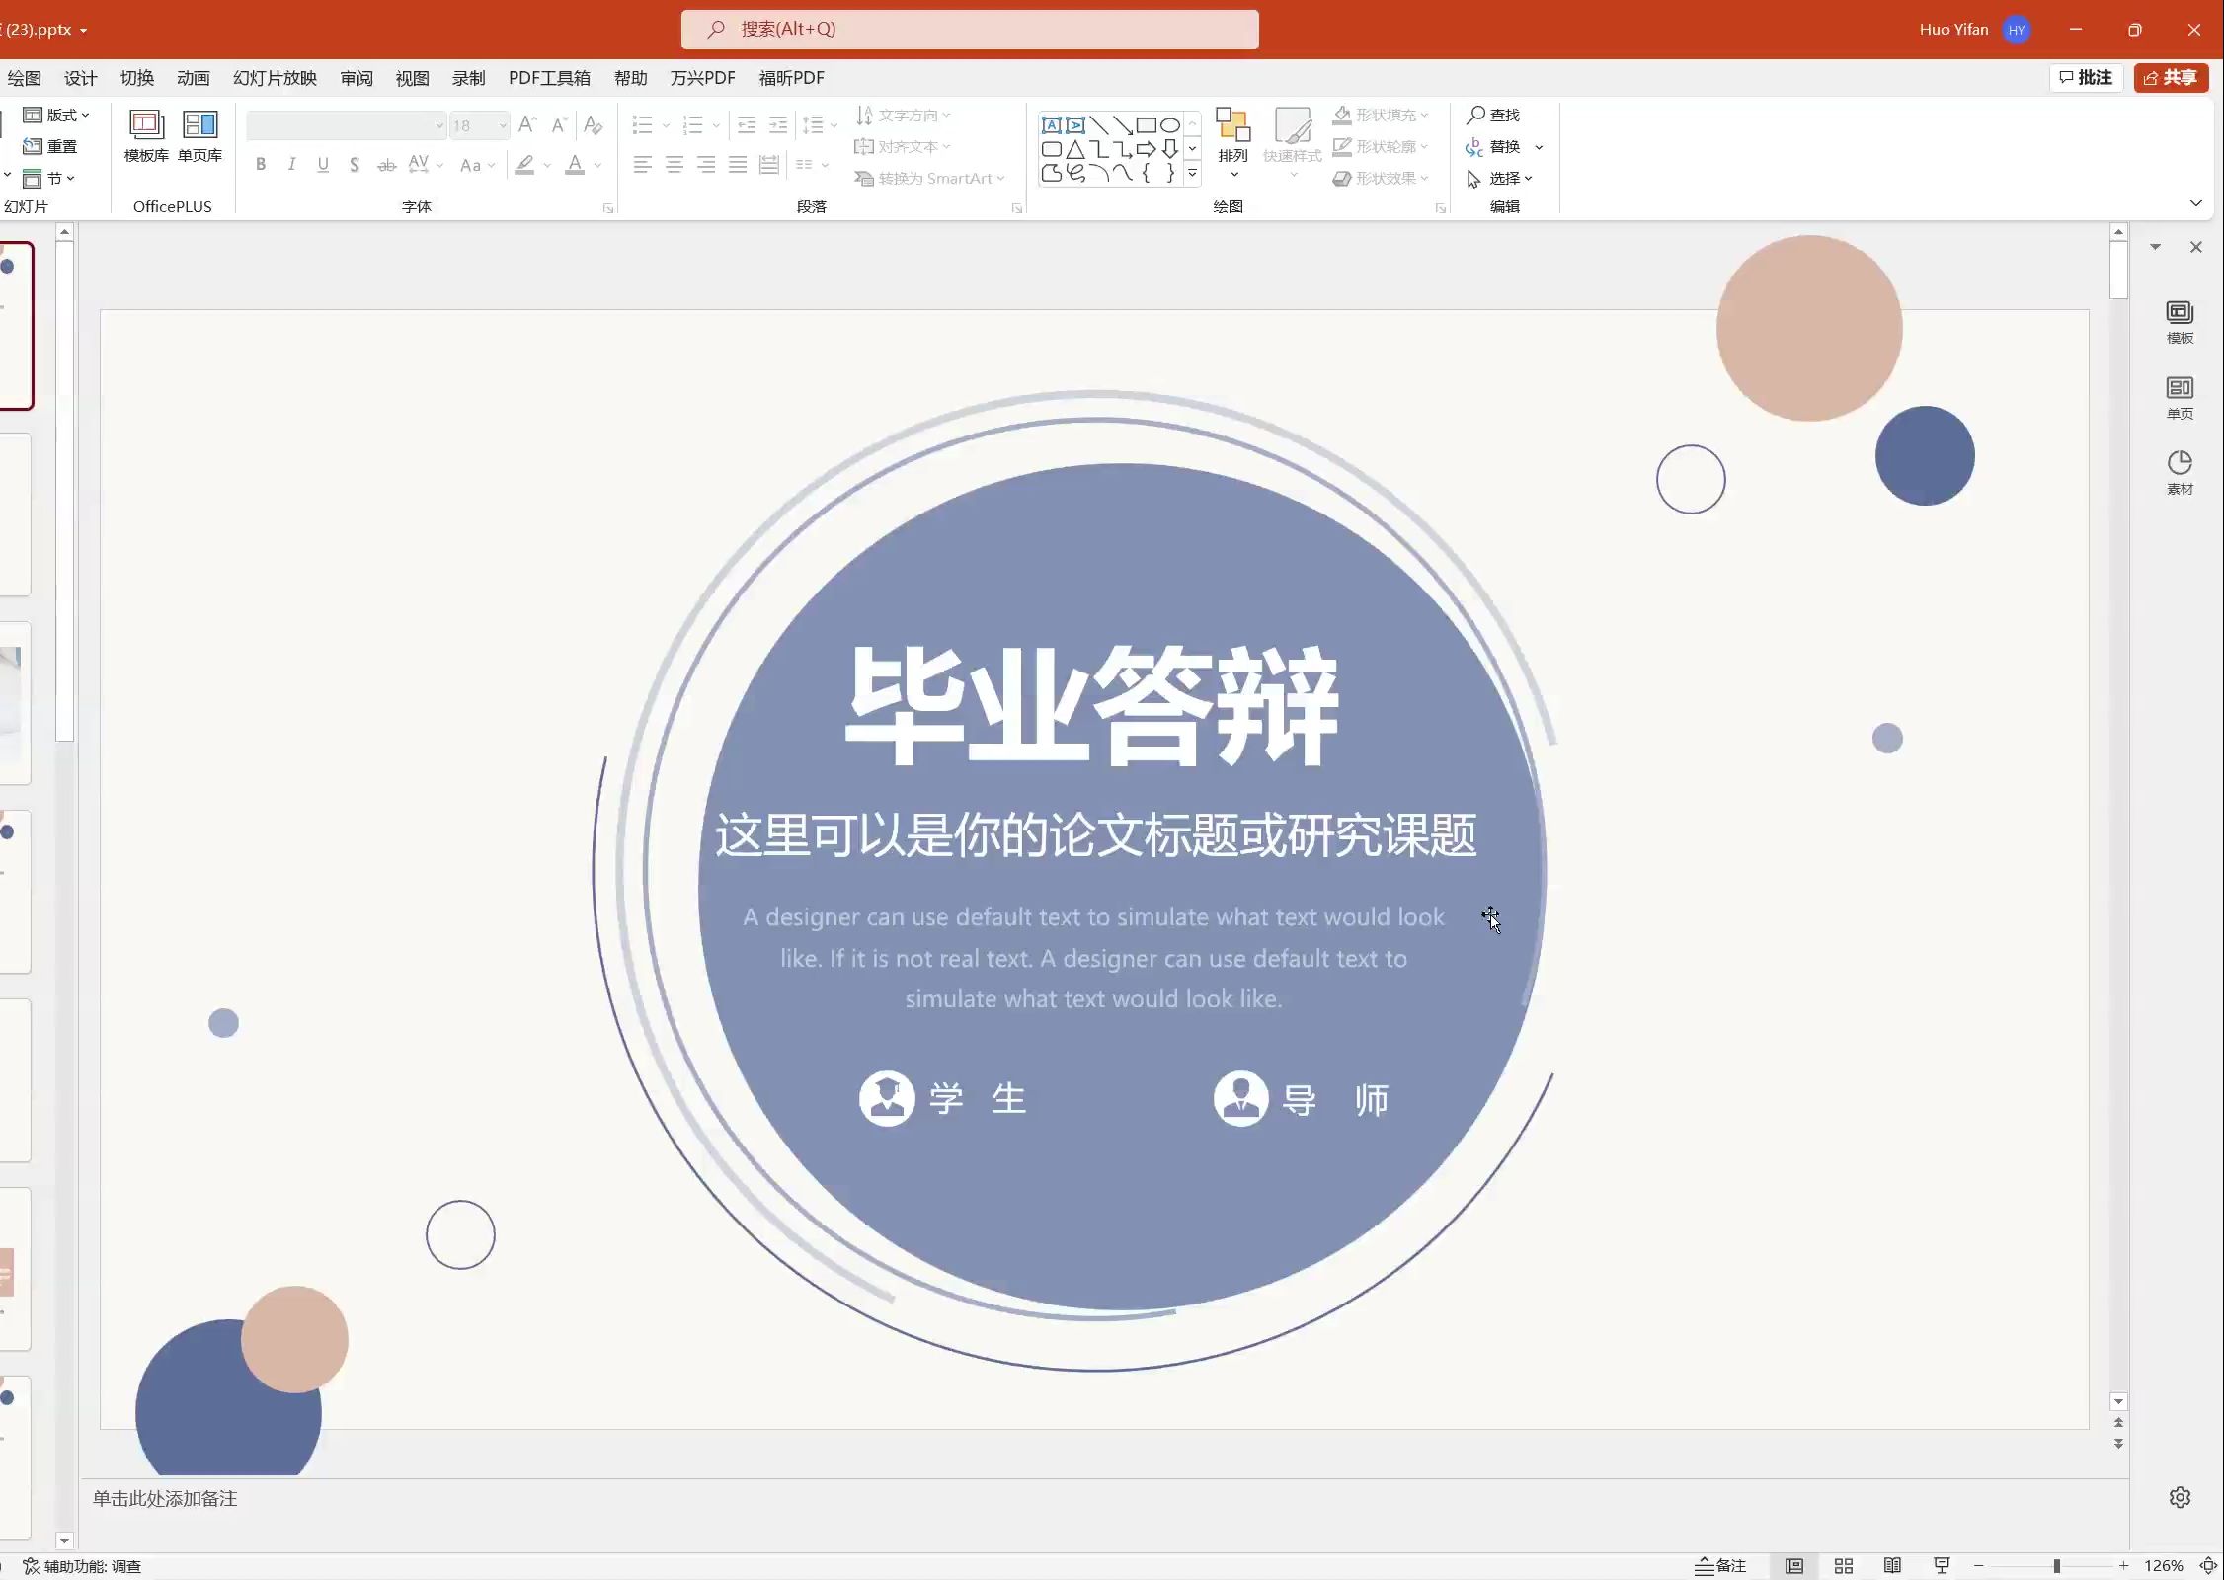Viewport: 2224px width, 1580px height.
Task: Click the 批注 comments button
Action: pos(2086,77)
